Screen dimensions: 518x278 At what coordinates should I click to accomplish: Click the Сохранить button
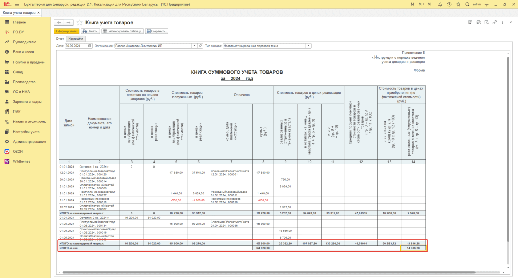156,31
